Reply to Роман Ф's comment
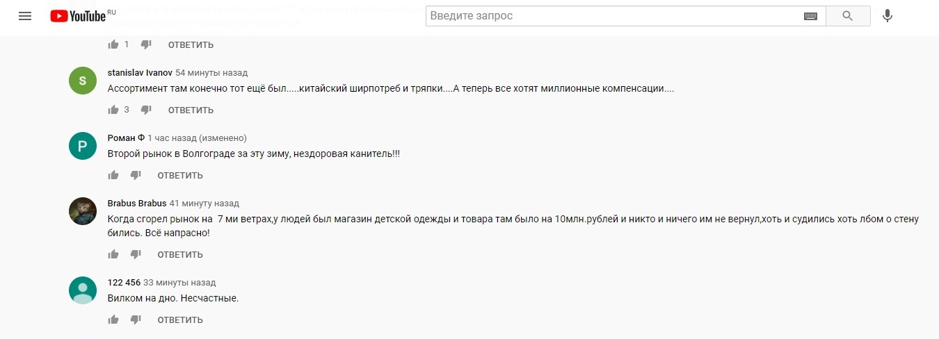Viewport: 939px width, 339px height. (180, 175)
